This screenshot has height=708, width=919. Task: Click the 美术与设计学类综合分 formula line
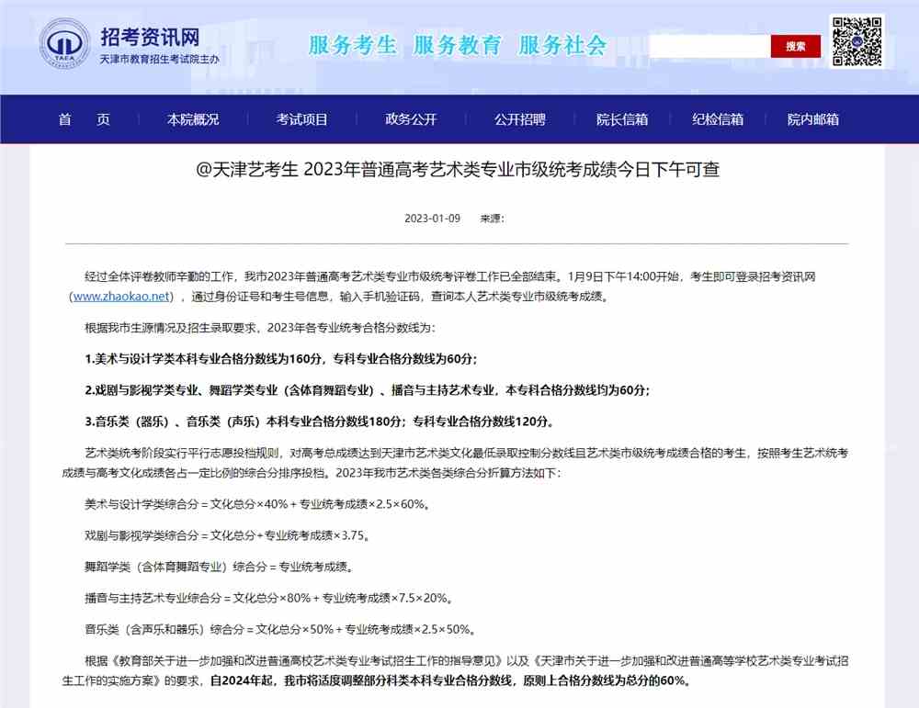coord(257,504)
